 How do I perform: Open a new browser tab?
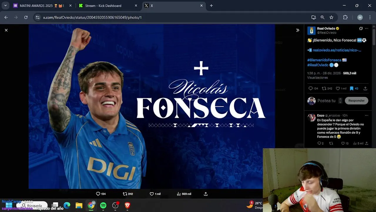(211, 6)
